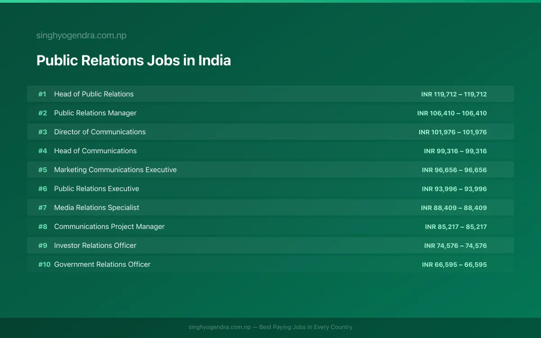This screenshot has width=541, height=338.
Task: Select the #5 rank number
Action: [42, 170]
